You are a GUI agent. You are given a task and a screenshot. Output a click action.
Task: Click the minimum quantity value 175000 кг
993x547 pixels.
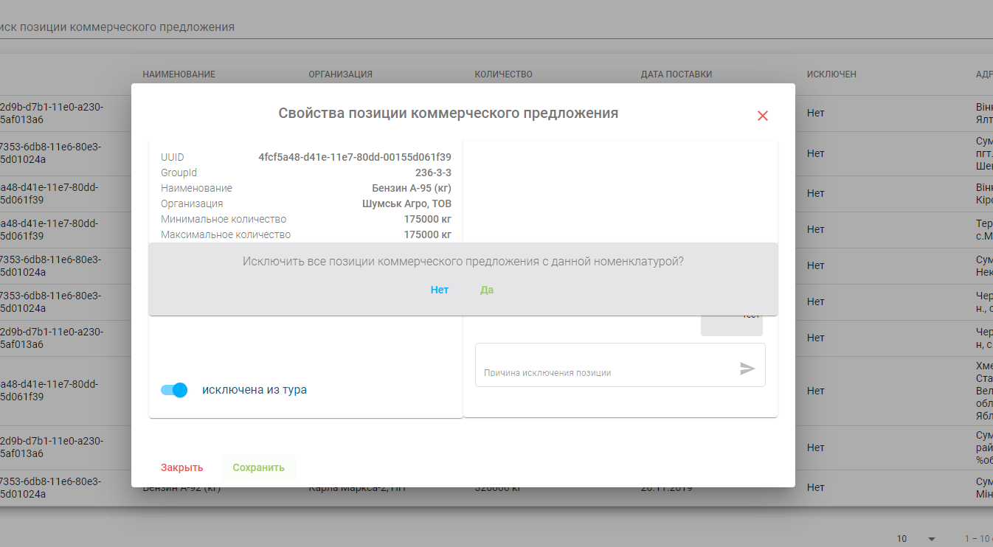coord(428,219)
